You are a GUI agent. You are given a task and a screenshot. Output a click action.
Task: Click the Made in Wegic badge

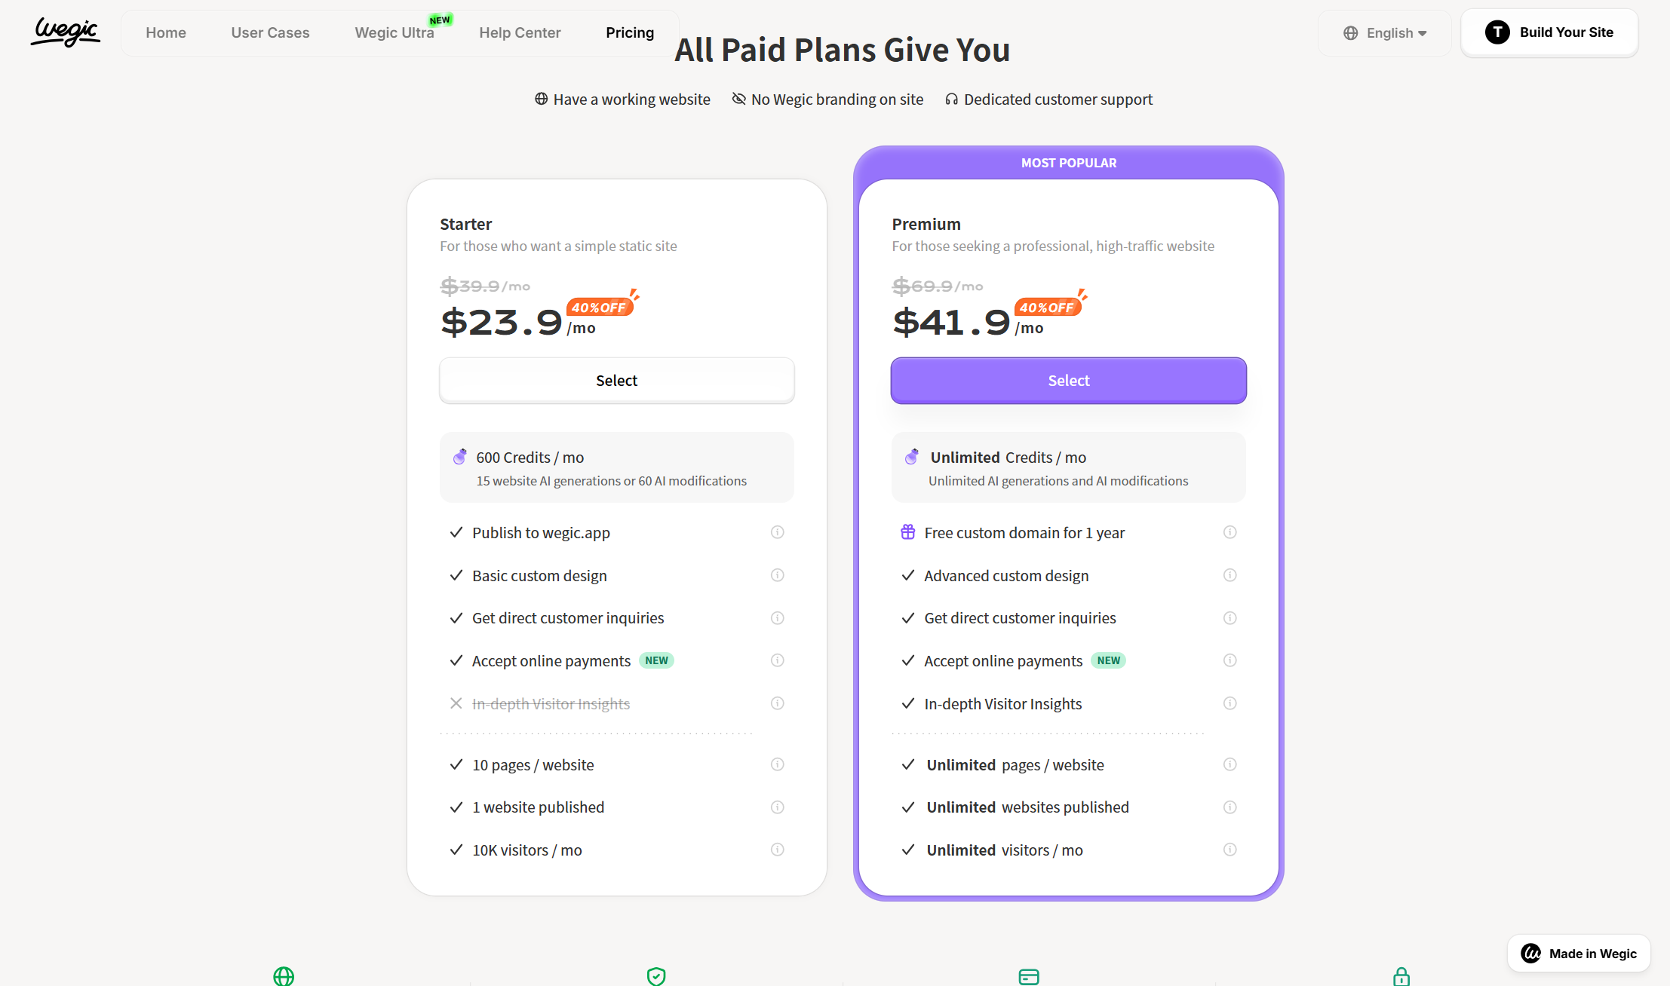(x=1579, y=954)
